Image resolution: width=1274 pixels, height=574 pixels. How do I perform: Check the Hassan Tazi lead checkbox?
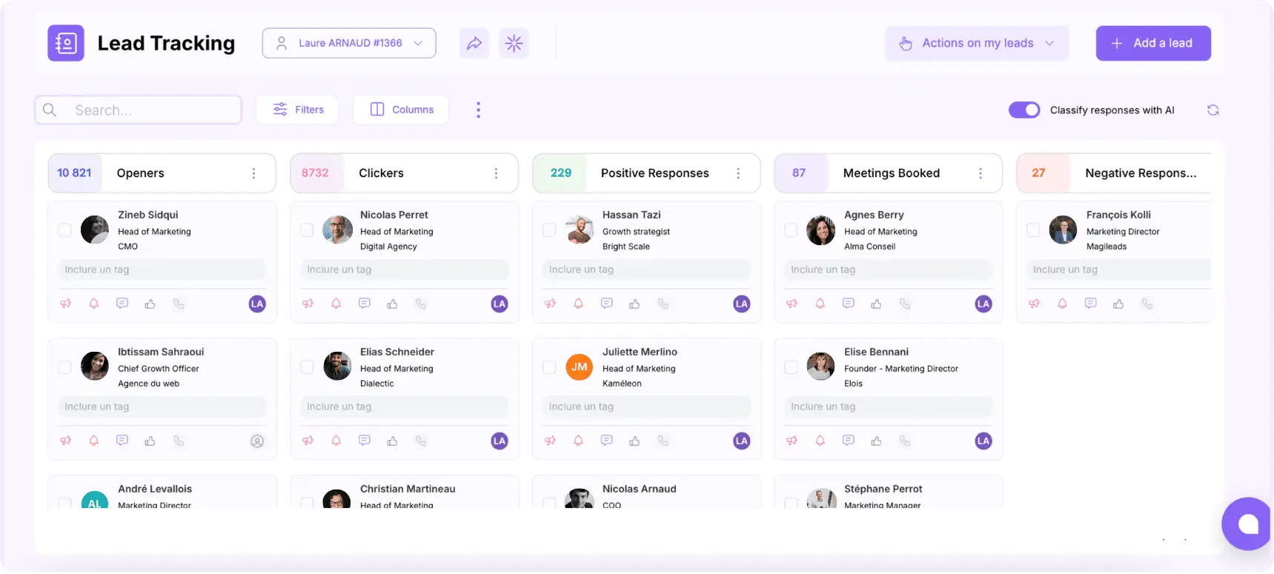click(x=549, y=230)
